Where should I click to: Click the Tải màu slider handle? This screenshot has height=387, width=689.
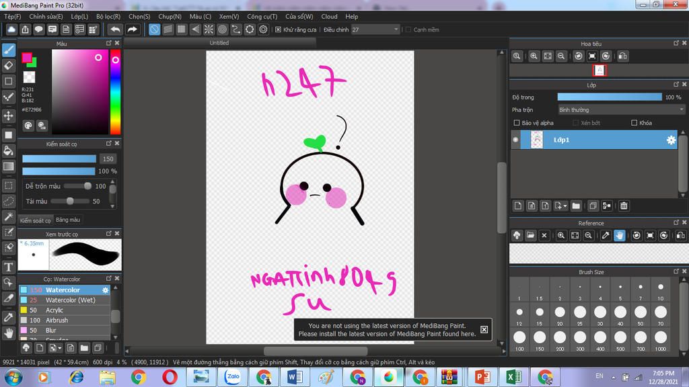(70, 201)
